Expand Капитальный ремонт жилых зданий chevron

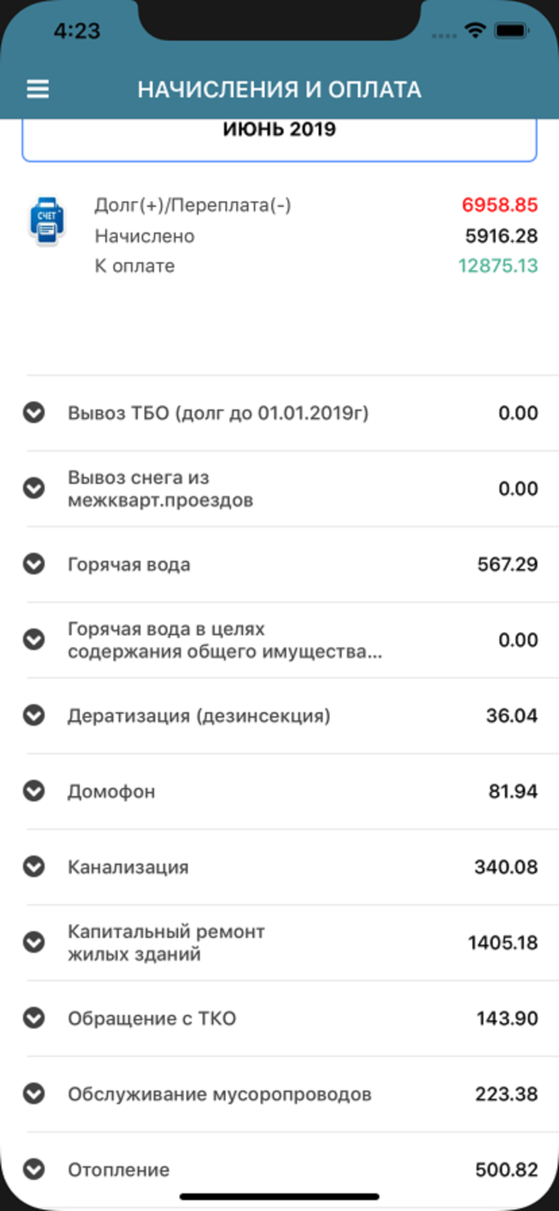click(x=34, y=943)
